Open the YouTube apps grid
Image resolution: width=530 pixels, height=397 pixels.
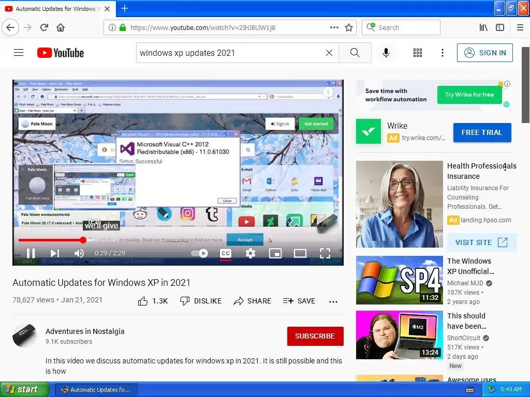(418, 53)
